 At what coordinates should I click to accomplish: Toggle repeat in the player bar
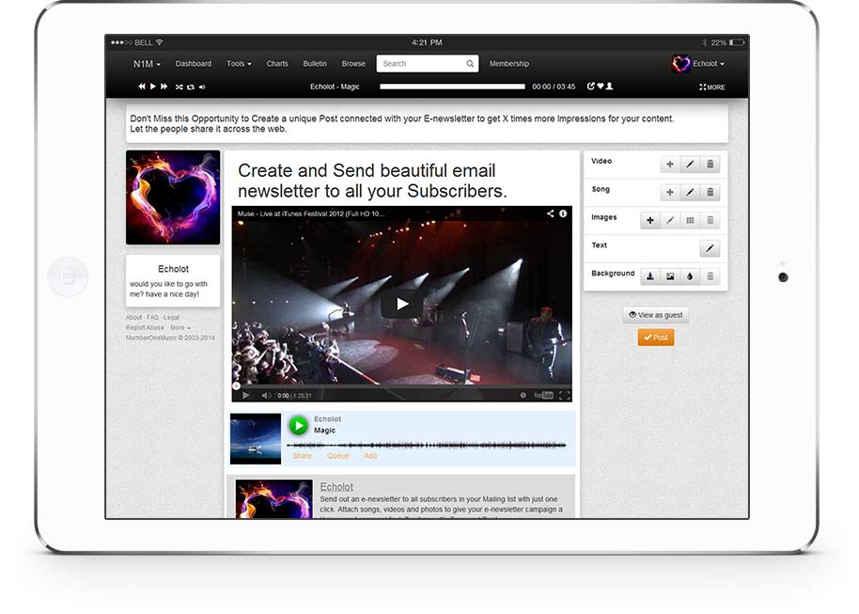(191, 87)
